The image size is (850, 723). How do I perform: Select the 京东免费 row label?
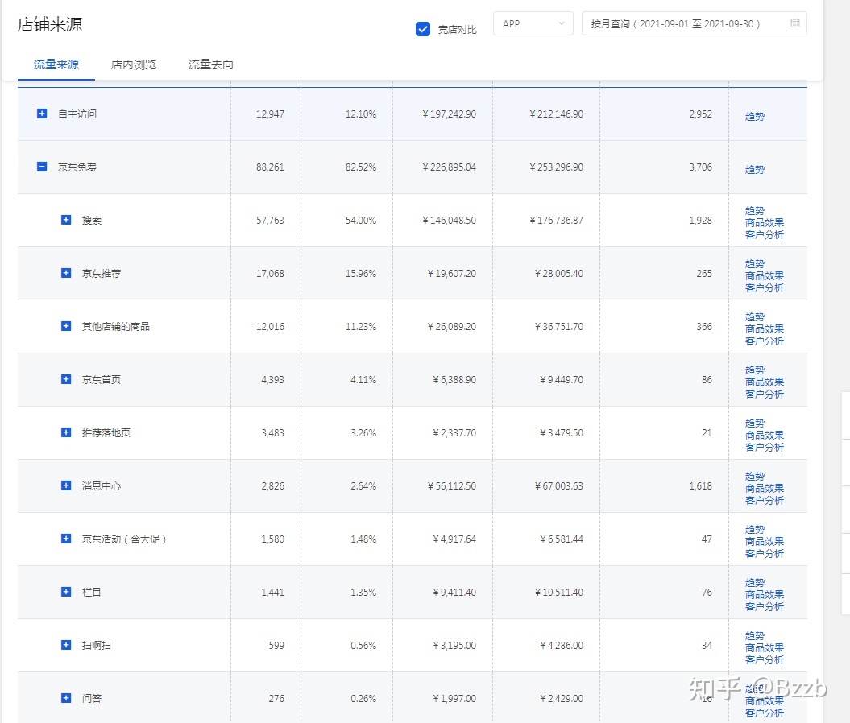click(77, 167)
